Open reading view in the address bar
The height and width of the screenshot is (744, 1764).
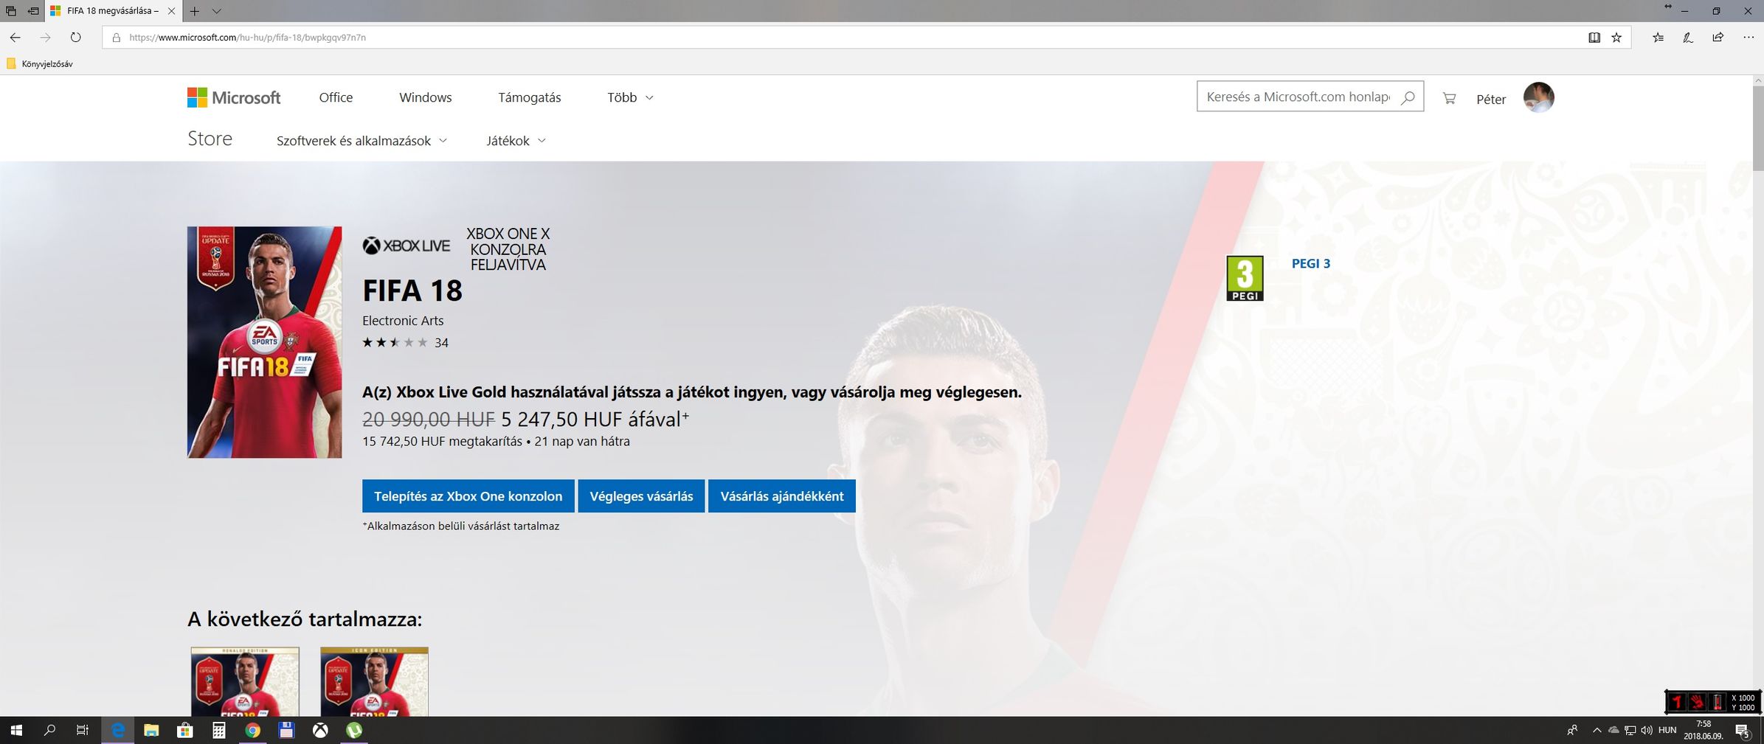click(1594, 38)
